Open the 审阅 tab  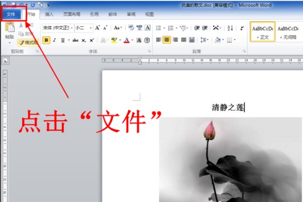pyautogui.click(x=131, y=14)
